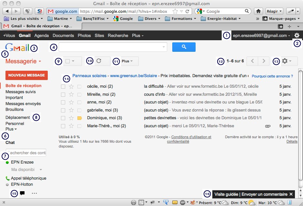The height and width of the screenshot is (206, 303).
Task: Select Dominique's conversation checkbox
Action: click(x=63, y=118)
